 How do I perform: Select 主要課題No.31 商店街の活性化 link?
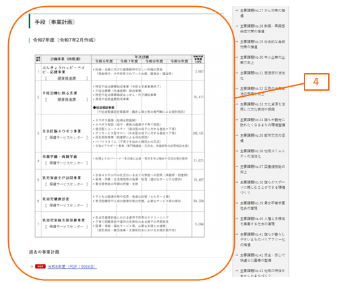pyautogui.click(x=263, y=75)
